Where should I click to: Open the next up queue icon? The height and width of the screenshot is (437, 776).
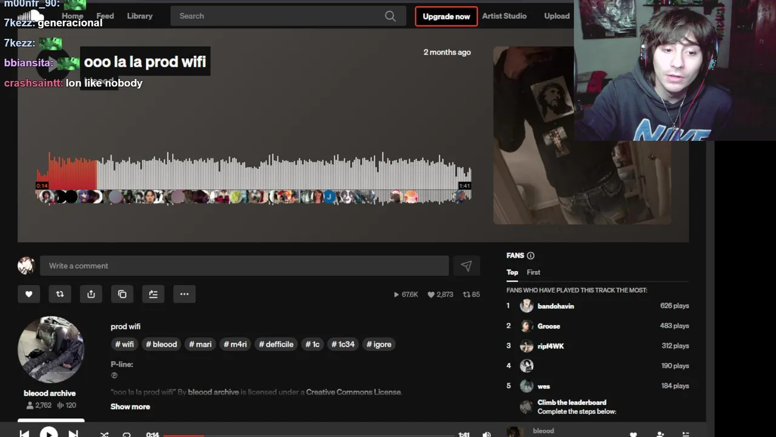point(686,435)
